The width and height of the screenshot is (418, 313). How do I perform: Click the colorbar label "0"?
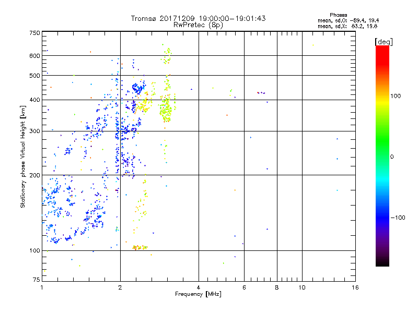[392, 157]
